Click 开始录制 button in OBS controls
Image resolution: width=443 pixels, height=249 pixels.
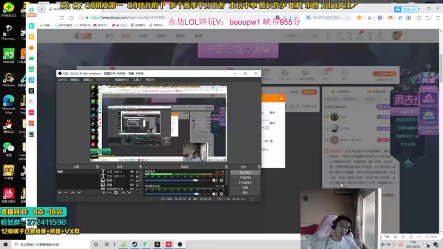[x=245, y=178]
